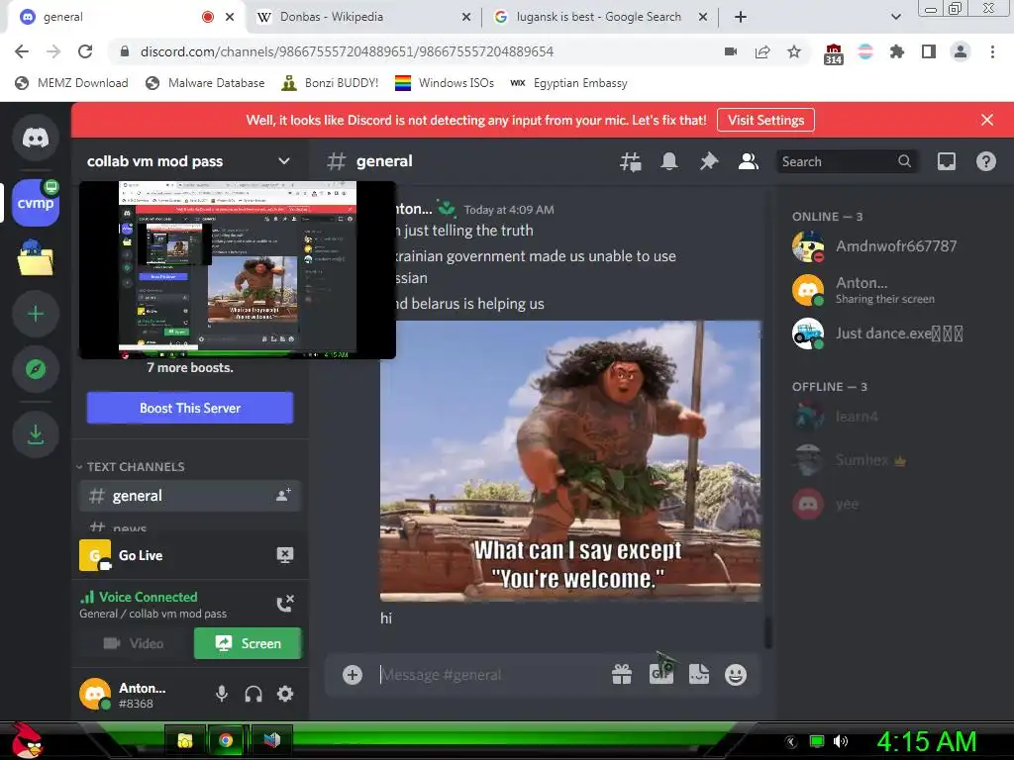Click Boost This Server button

click(x=190, y=408)
